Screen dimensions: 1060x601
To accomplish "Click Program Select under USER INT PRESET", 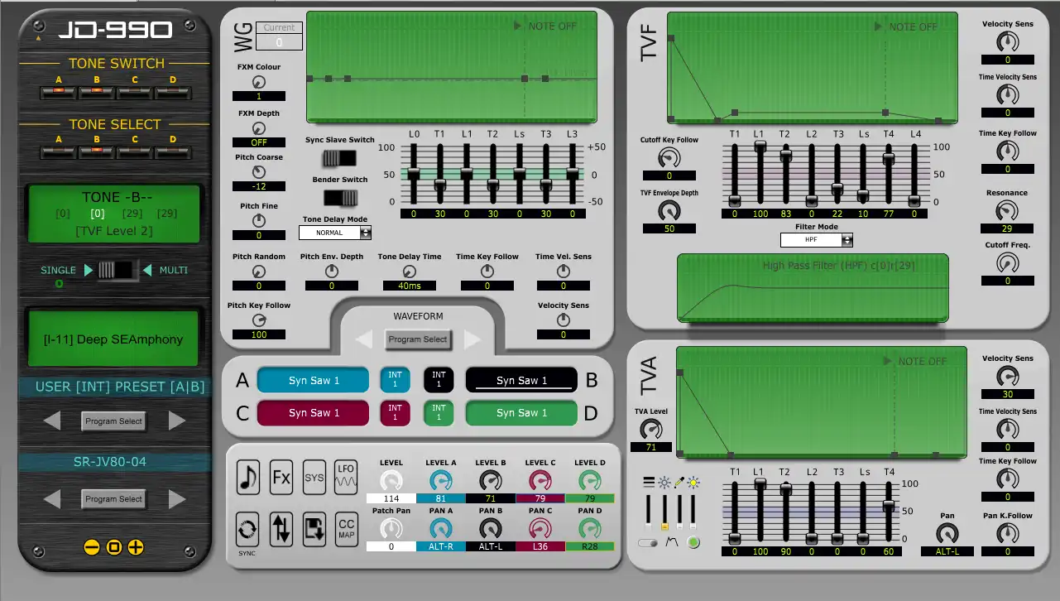I will pyautogui.click(x=114, y=421).
